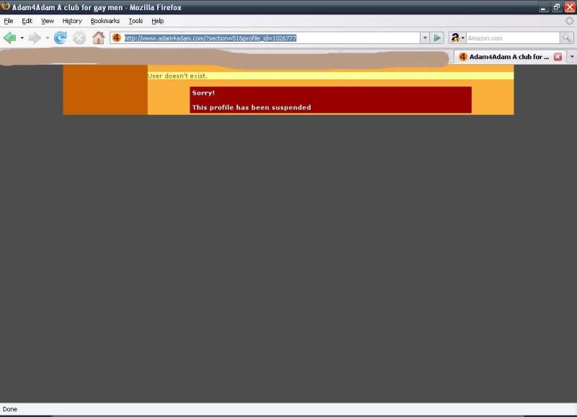Viewport: 577px width, 417px height.
Task: Go back with the green Back arrow
Action: pos(10,38)
